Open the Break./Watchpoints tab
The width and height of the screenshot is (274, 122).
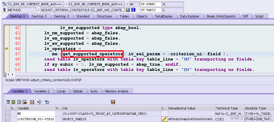221,16
